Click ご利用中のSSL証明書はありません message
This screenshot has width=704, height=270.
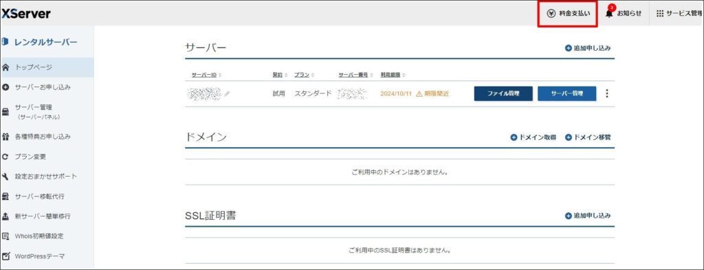point(399,250)
